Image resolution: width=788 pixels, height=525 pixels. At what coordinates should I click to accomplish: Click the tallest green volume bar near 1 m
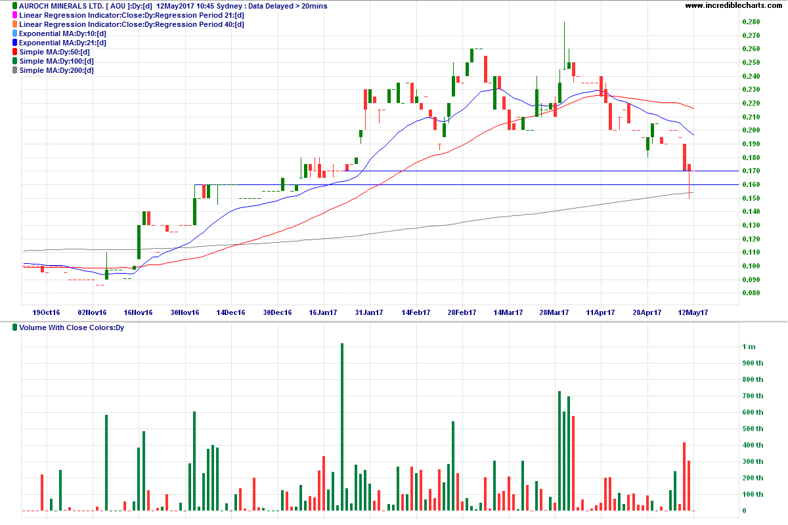[x=342, y=427]
